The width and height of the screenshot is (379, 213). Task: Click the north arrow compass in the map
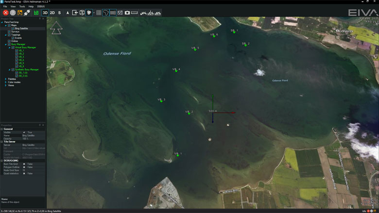tap(56, 29)
